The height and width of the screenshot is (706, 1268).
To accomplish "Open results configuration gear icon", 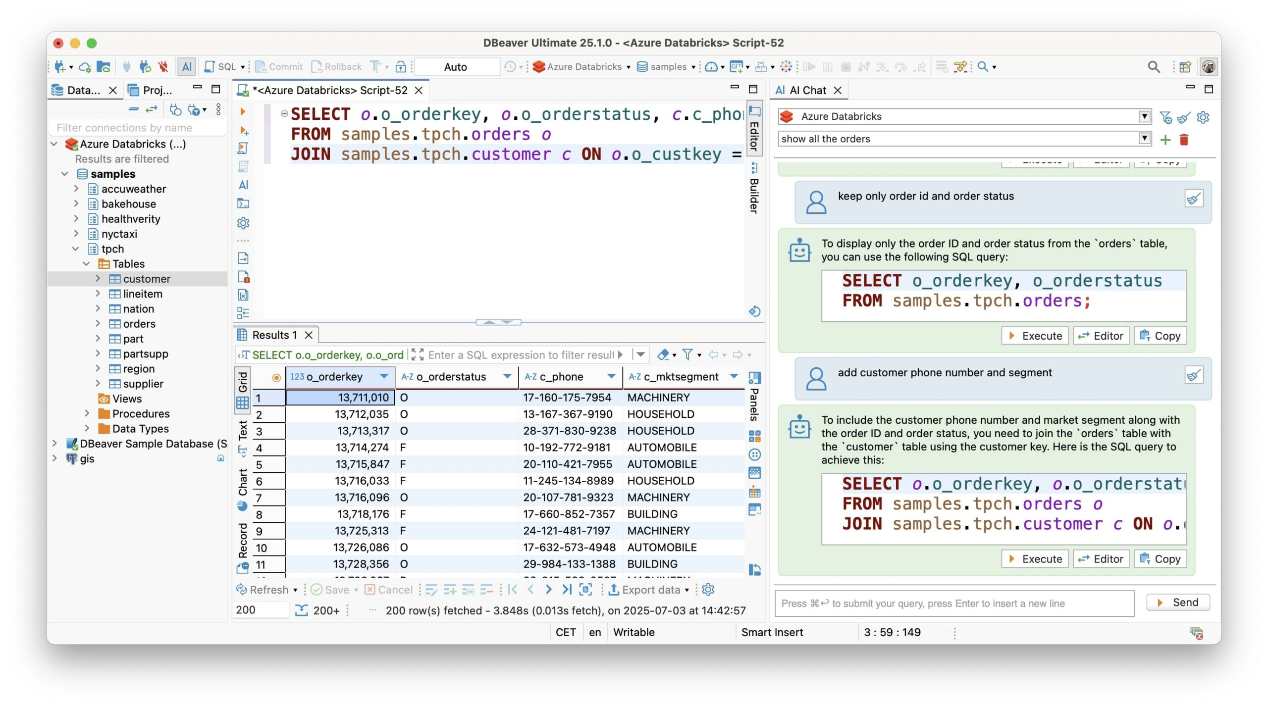I will click(708, 590).
